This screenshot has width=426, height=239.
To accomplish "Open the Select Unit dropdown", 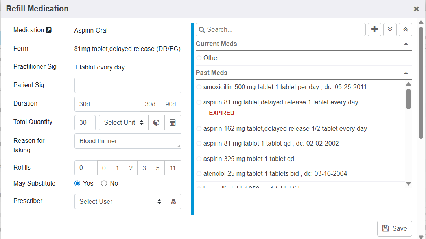I will point(124,122).
